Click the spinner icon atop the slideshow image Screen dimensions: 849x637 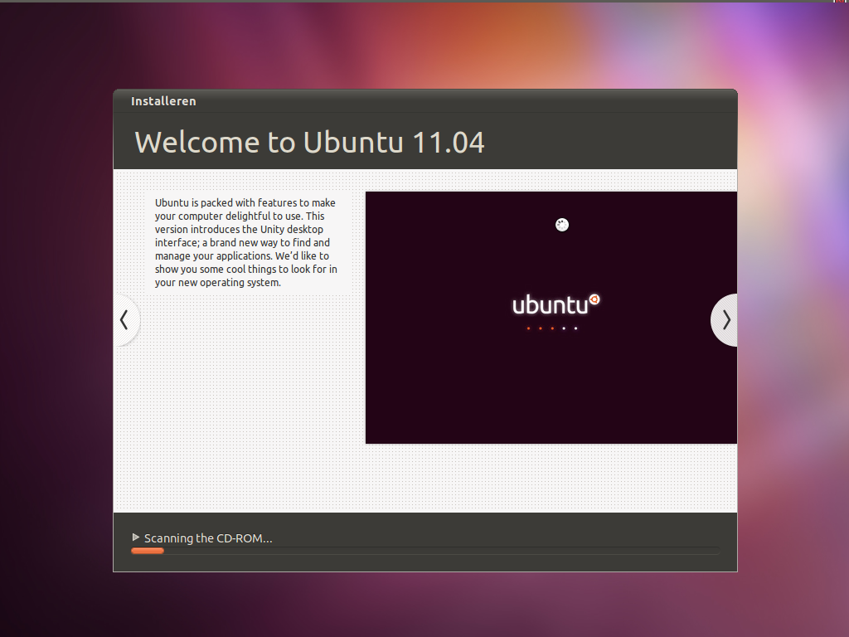(562, 225)
